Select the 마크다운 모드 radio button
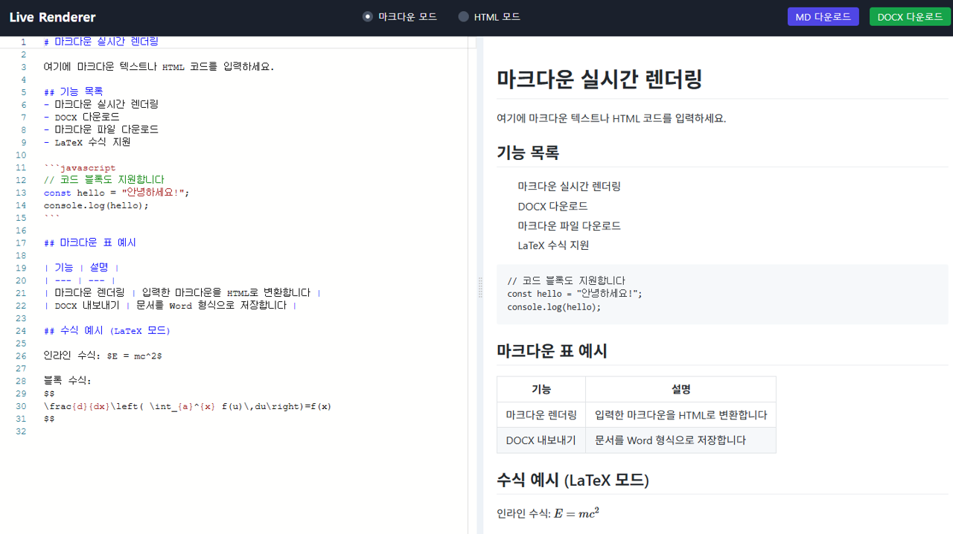This screenshot has width=953, height=534. pos(368,16)
